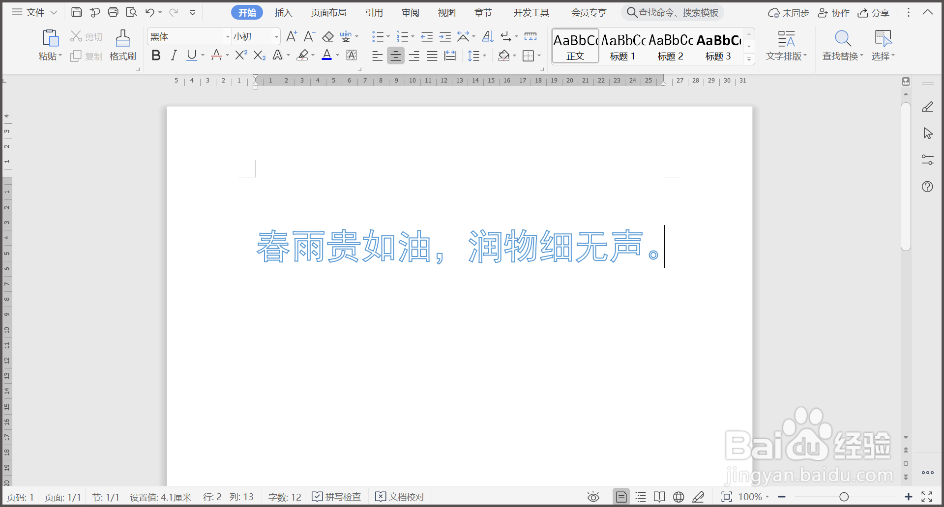Click the vertical scrollbar thumb
Viewport: 944px width, 507px height.
(906, 177)
